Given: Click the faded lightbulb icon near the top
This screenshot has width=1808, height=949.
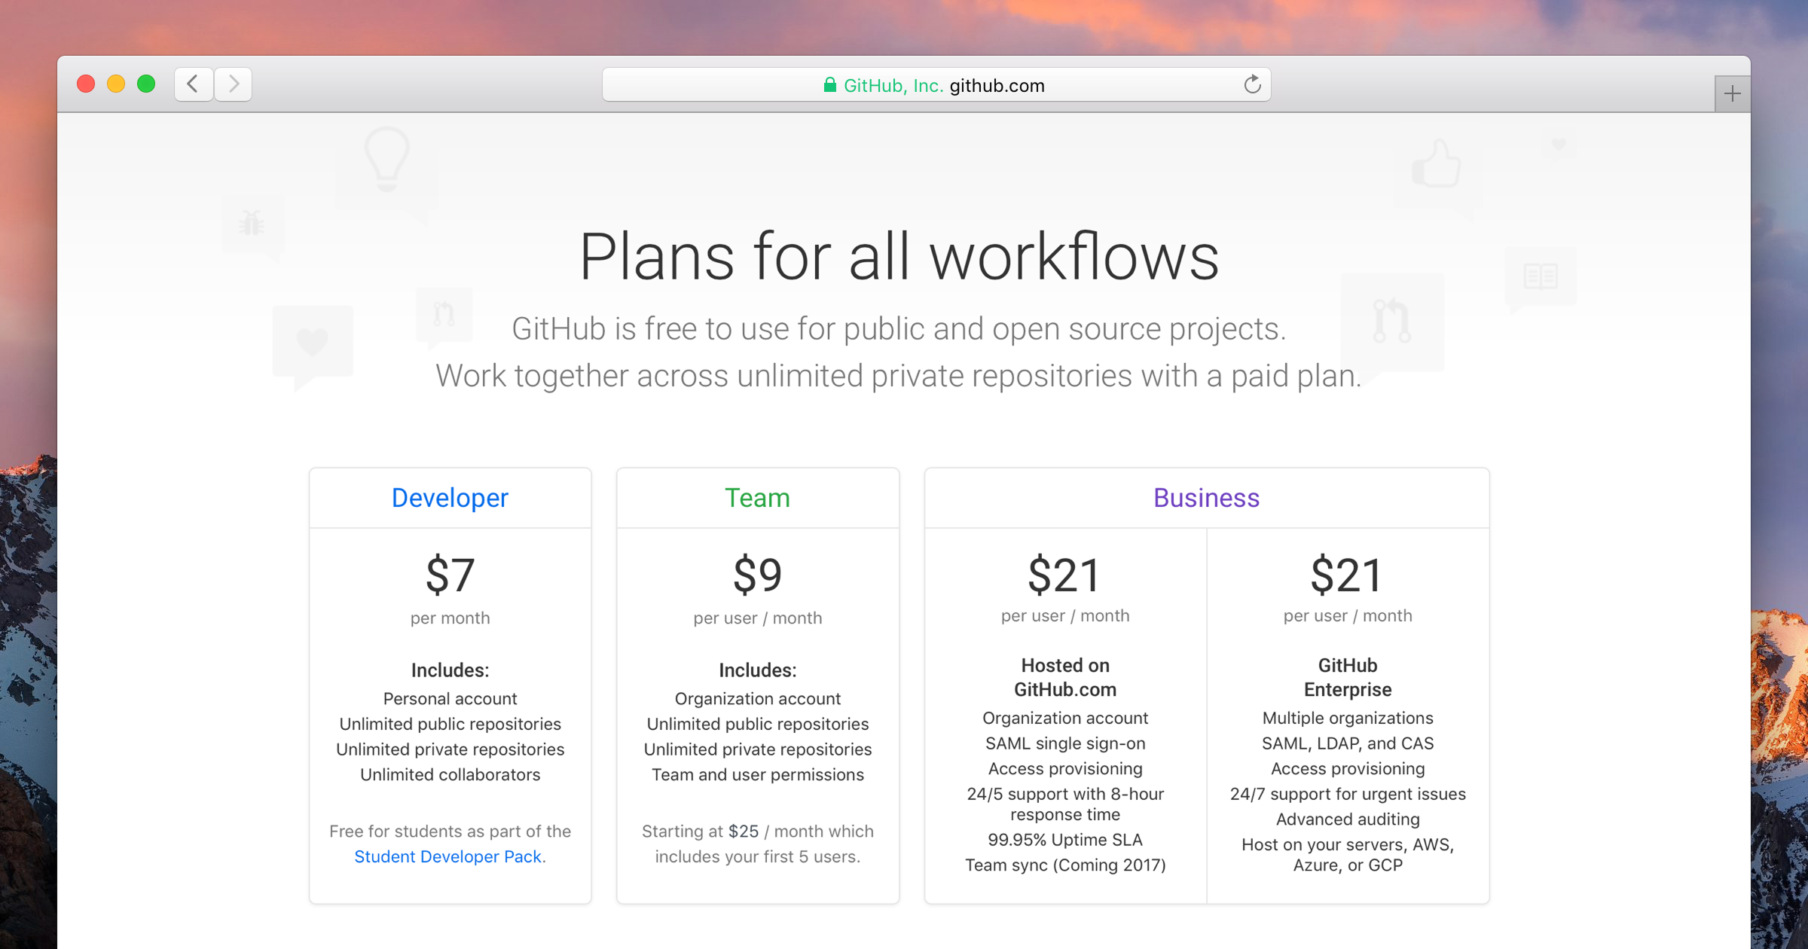Looking at the screenshot, I should tap(386, 160).
